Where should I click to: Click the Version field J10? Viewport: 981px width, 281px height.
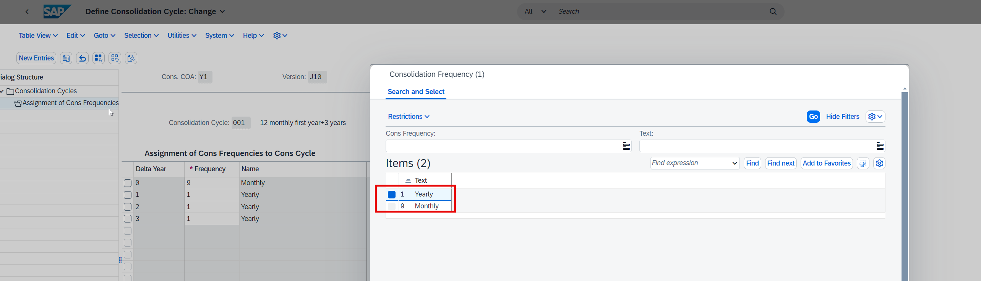pyautogui.click(x=317, y=77)
